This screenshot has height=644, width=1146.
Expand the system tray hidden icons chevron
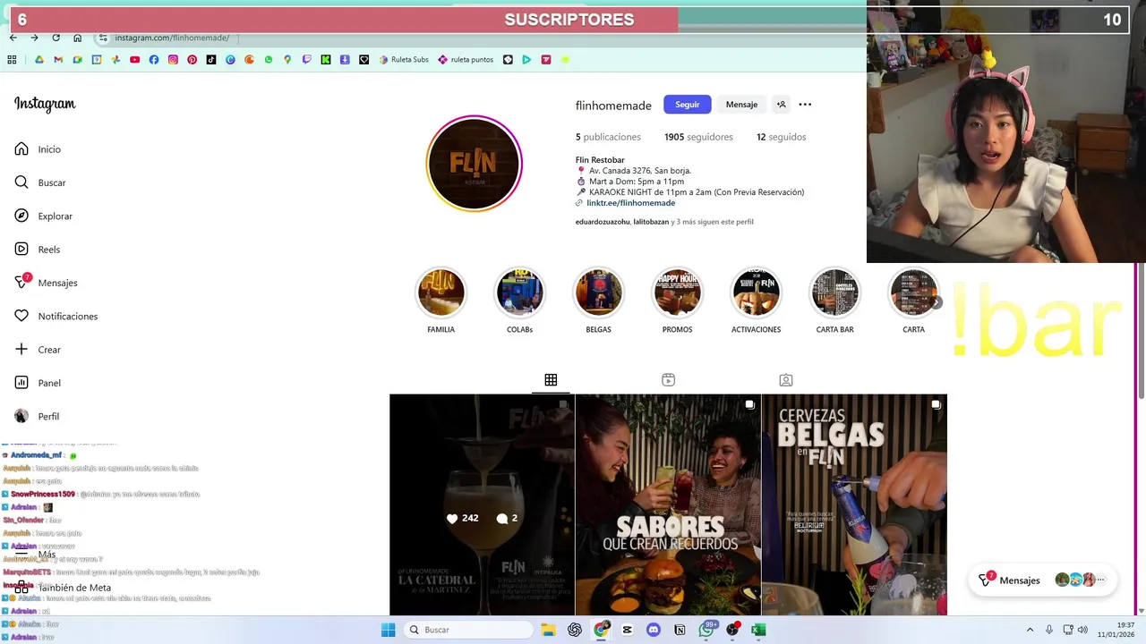coord(1030,630)
